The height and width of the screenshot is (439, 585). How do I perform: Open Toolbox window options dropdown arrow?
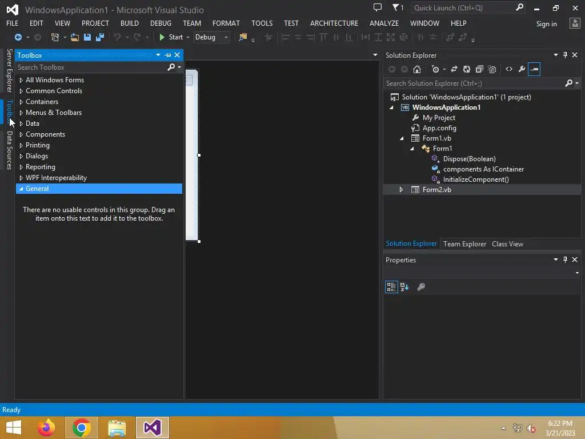[x=158, y=55]
